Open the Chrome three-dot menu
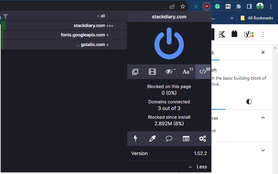 [x=271, y=6]
